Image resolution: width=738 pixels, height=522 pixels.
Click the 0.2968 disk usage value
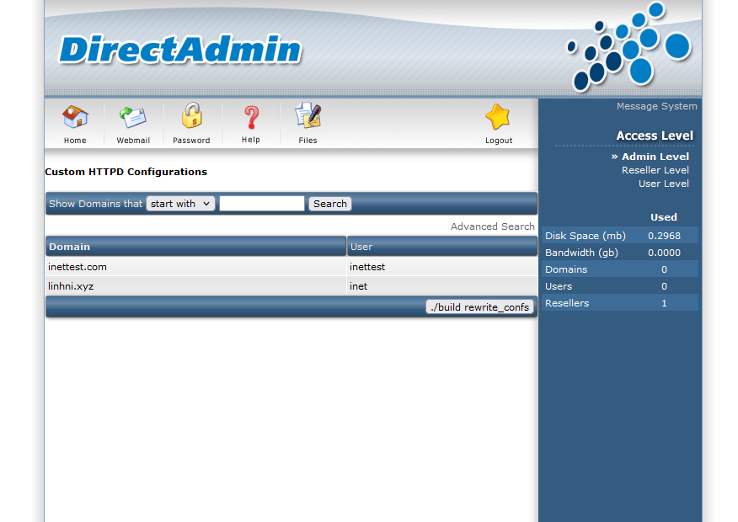click(x=664, y=236)
